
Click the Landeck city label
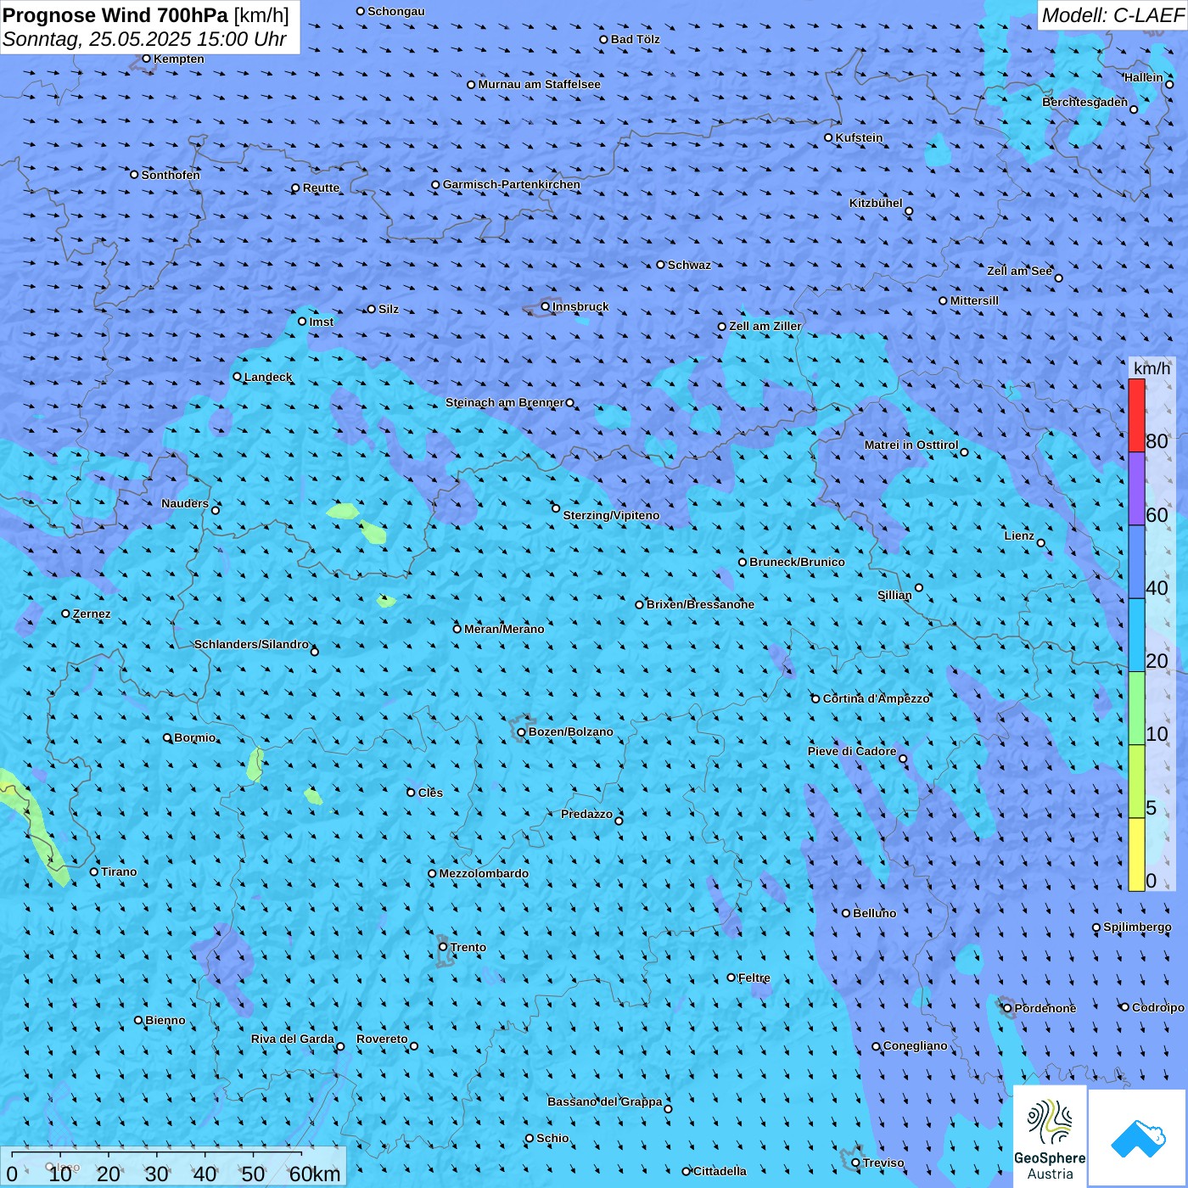point(268,377)
